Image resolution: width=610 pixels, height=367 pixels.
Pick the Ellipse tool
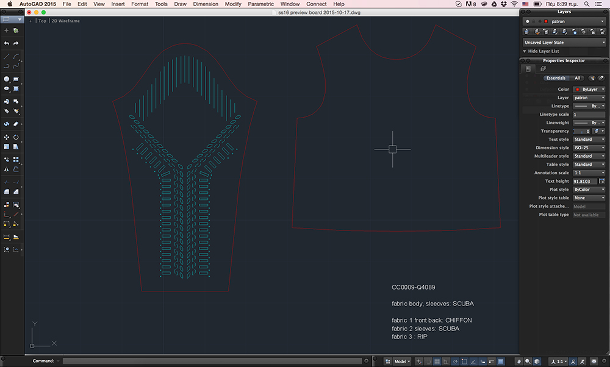pyautogui.click(x=6, y=88)
